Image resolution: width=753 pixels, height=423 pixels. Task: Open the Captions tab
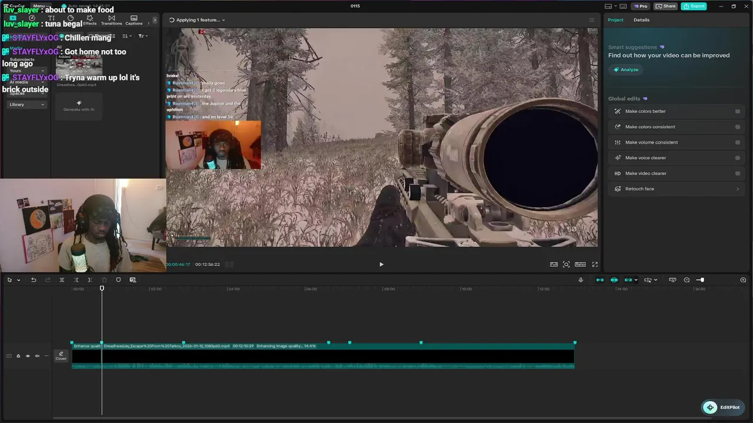[x=134, y=21]
